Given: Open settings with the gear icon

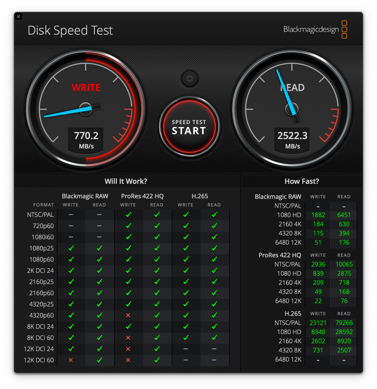Looking at the screenshot, I should point(189,79).
